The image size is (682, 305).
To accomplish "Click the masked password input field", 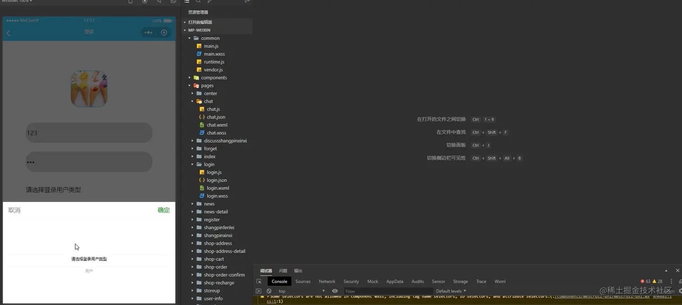I will click(89, 162).
